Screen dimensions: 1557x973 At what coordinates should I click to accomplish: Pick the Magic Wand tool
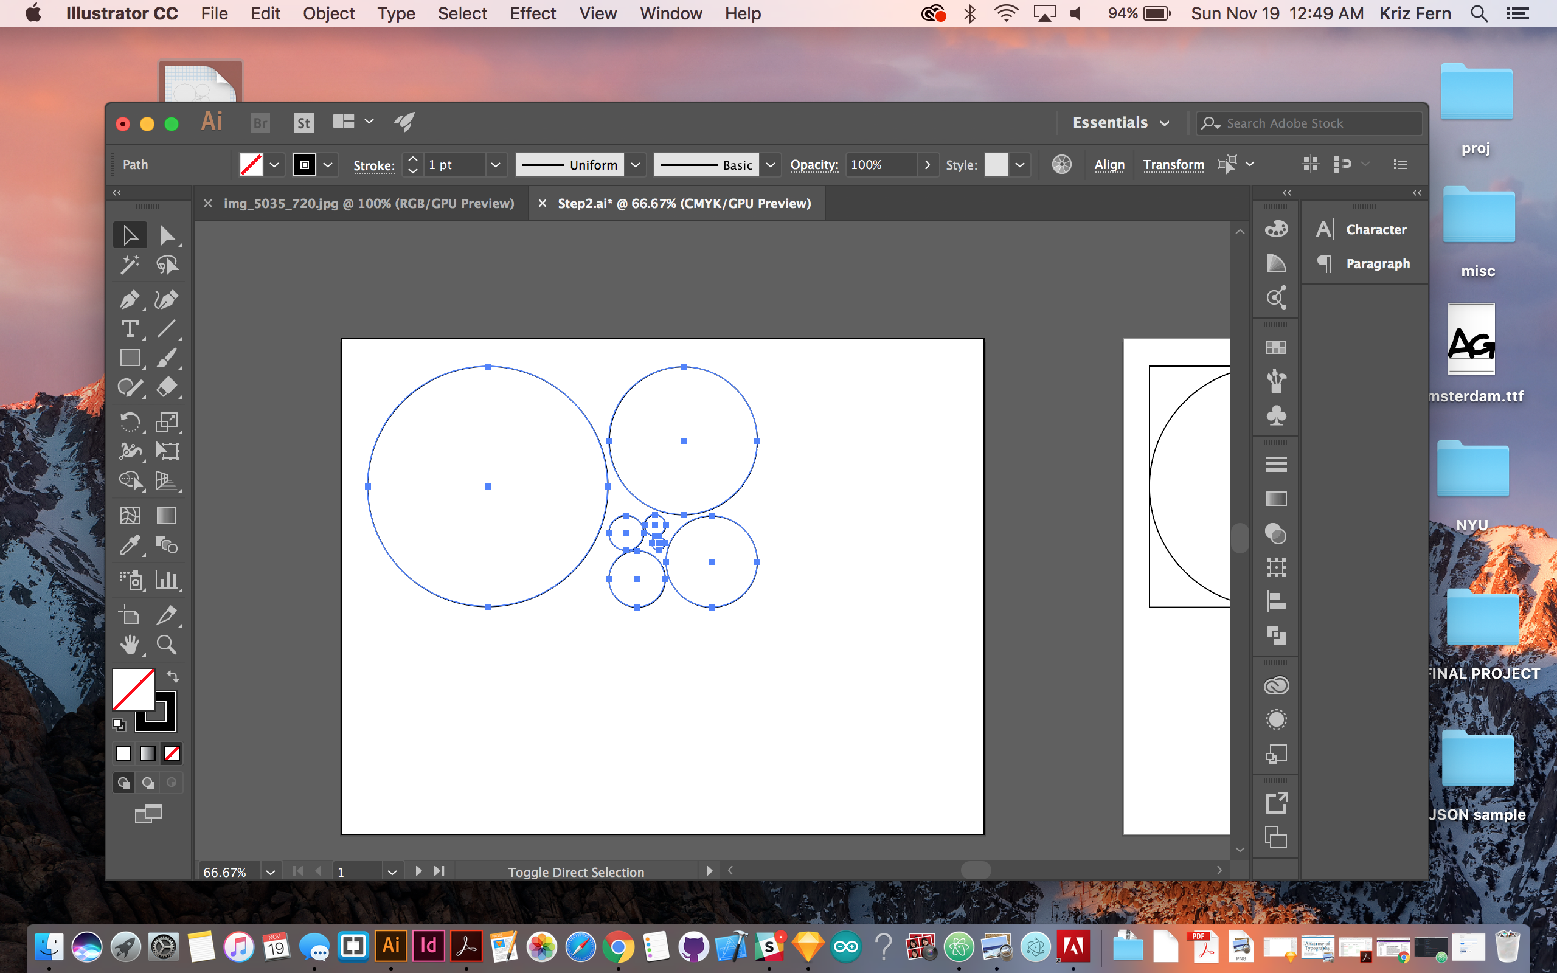point(130,265)
